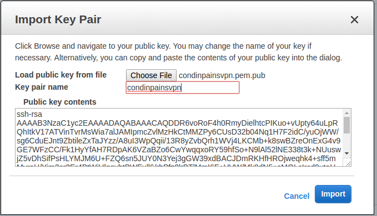The width and height of the screenshot is (377, 216).
Task: Close the Import Key Pair dialog
Action: 354,19
